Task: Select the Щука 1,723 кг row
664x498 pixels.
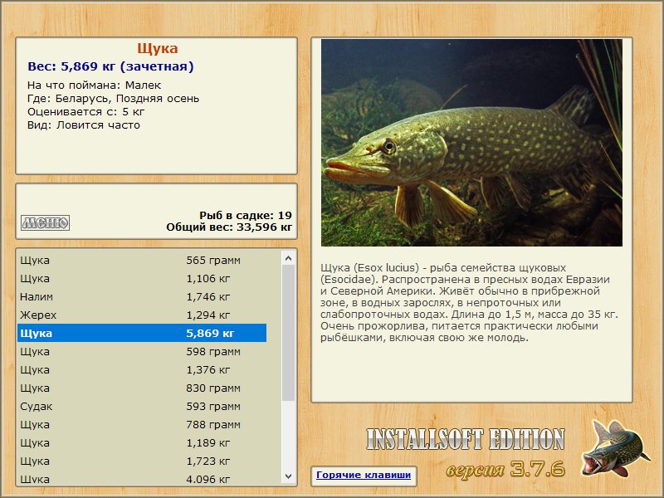Action: [142, 461]
